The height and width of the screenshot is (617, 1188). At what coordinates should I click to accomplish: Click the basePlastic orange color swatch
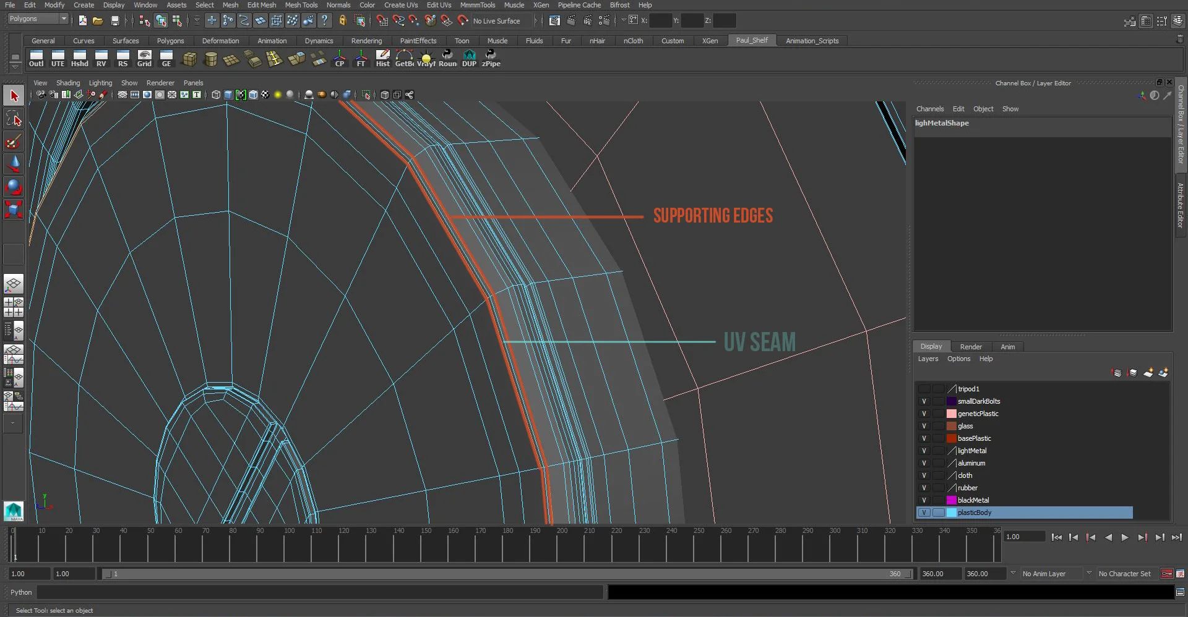(952, 438)
